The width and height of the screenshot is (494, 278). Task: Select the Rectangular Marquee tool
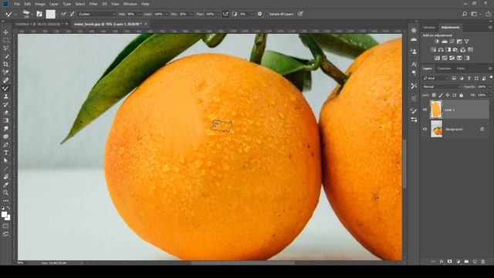(5, 40)
